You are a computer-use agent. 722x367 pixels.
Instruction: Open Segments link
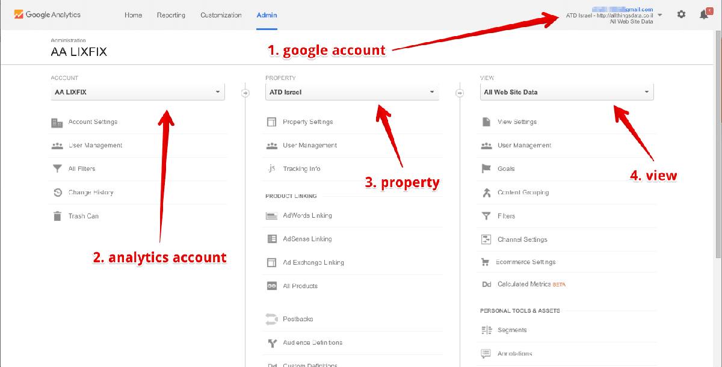click(x=512, y=330)
